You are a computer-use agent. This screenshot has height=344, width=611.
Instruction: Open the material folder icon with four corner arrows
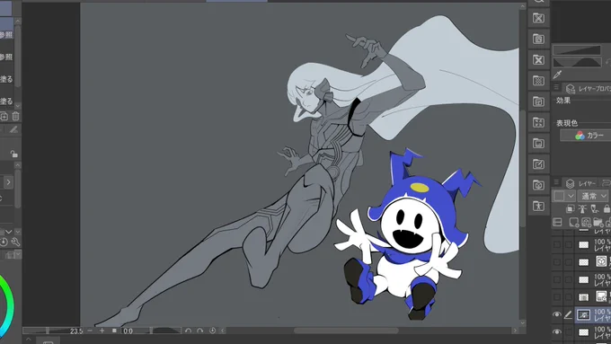538,122
